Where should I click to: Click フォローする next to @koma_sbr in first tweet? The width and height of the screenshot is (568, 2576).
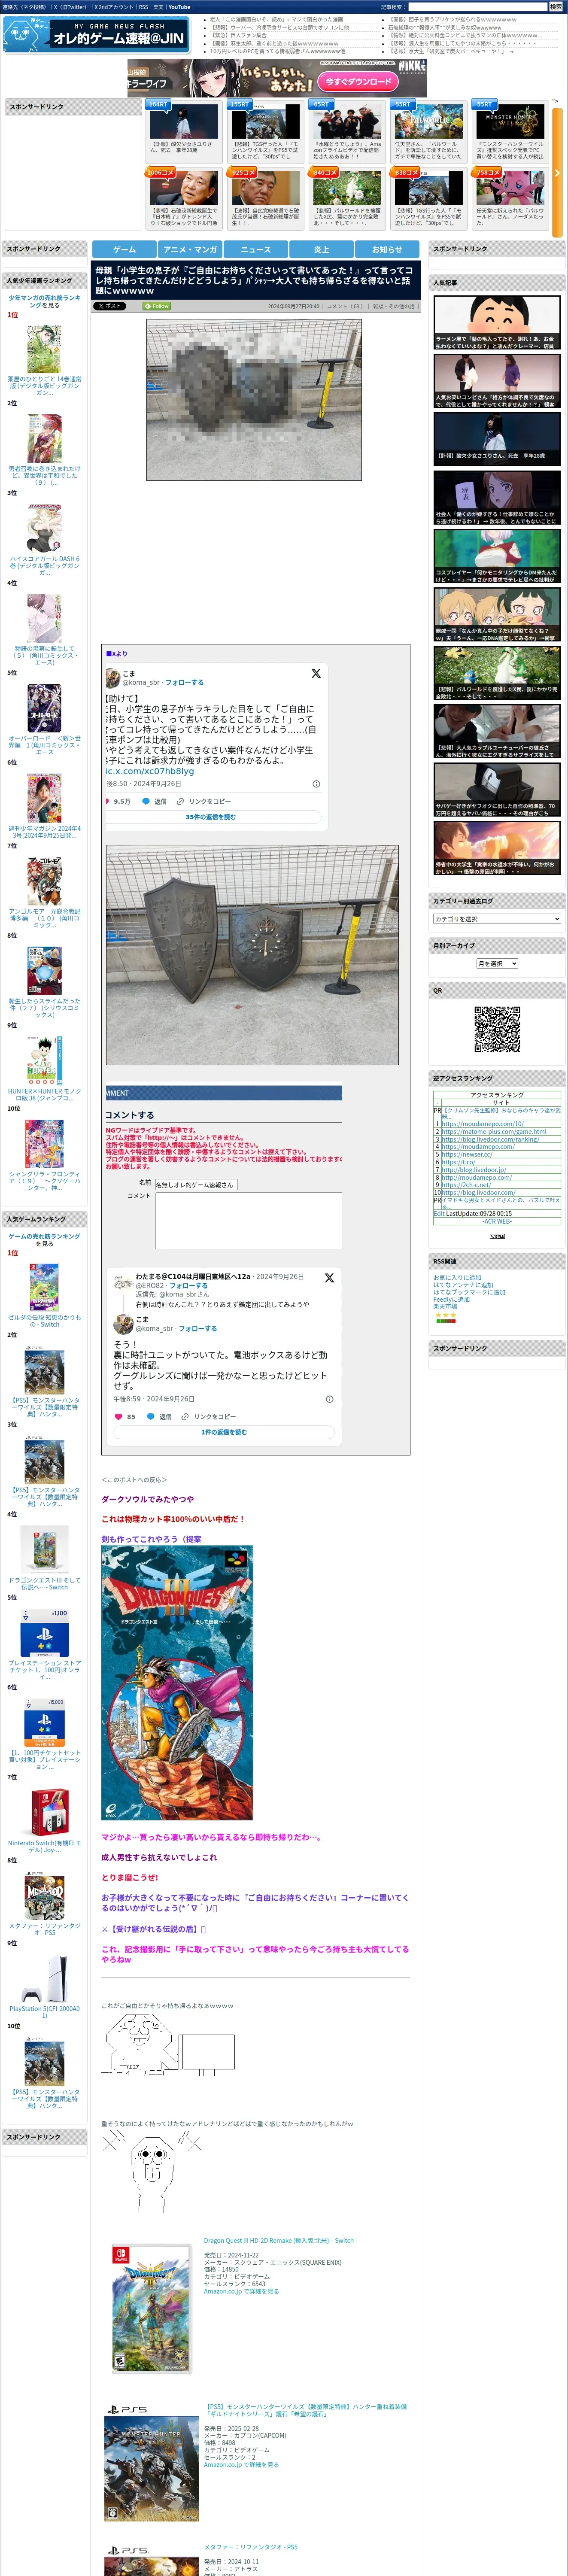pyautogui.click(x=184, y=682)
